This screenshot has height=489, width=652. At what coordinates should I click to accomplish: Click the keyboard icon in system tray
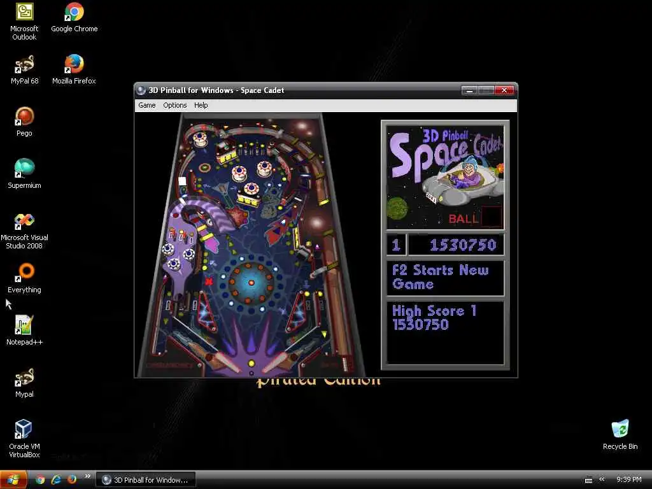(588, 480)
